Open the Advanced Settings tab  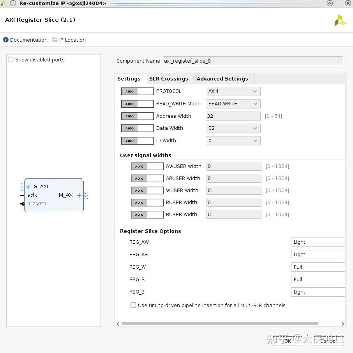click(x=222, y=79)
